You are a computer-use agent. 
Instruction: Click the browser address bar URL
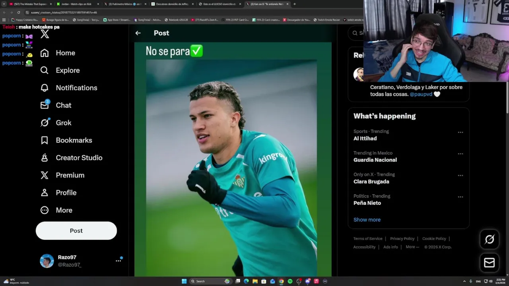(64, 12)
